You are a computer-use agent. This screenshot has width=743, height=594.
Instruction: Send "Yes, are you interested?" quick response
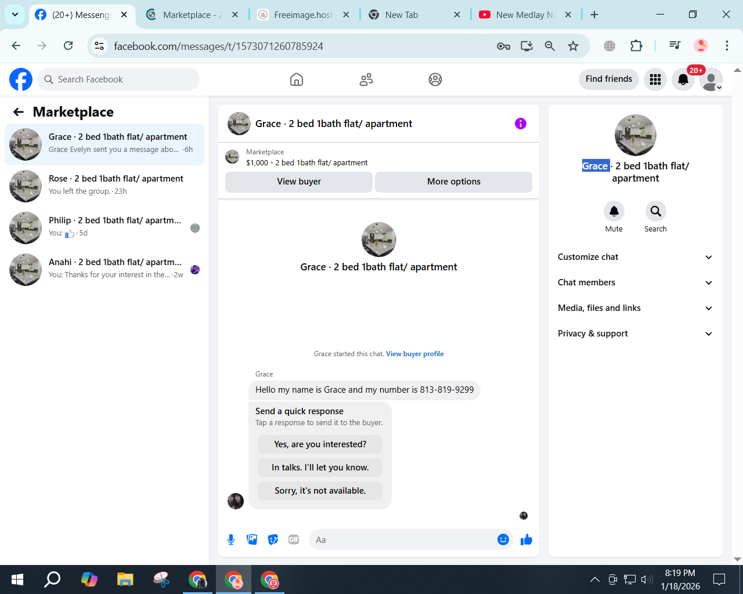coord(320,444)
